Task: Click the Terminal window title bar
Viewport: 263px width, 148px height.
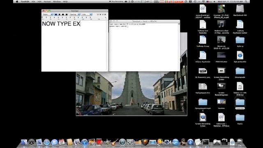Action: 144,21
